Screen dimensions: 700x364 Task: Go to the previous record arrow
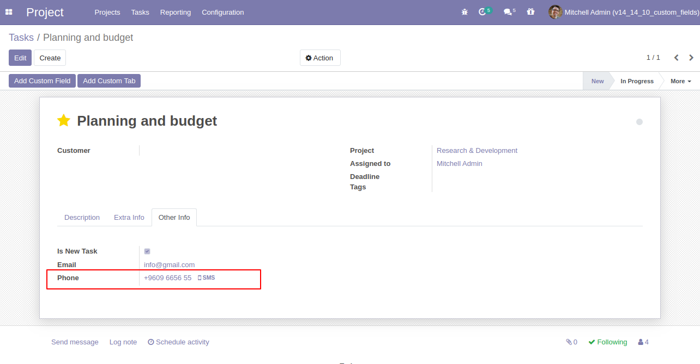[677, 58]
